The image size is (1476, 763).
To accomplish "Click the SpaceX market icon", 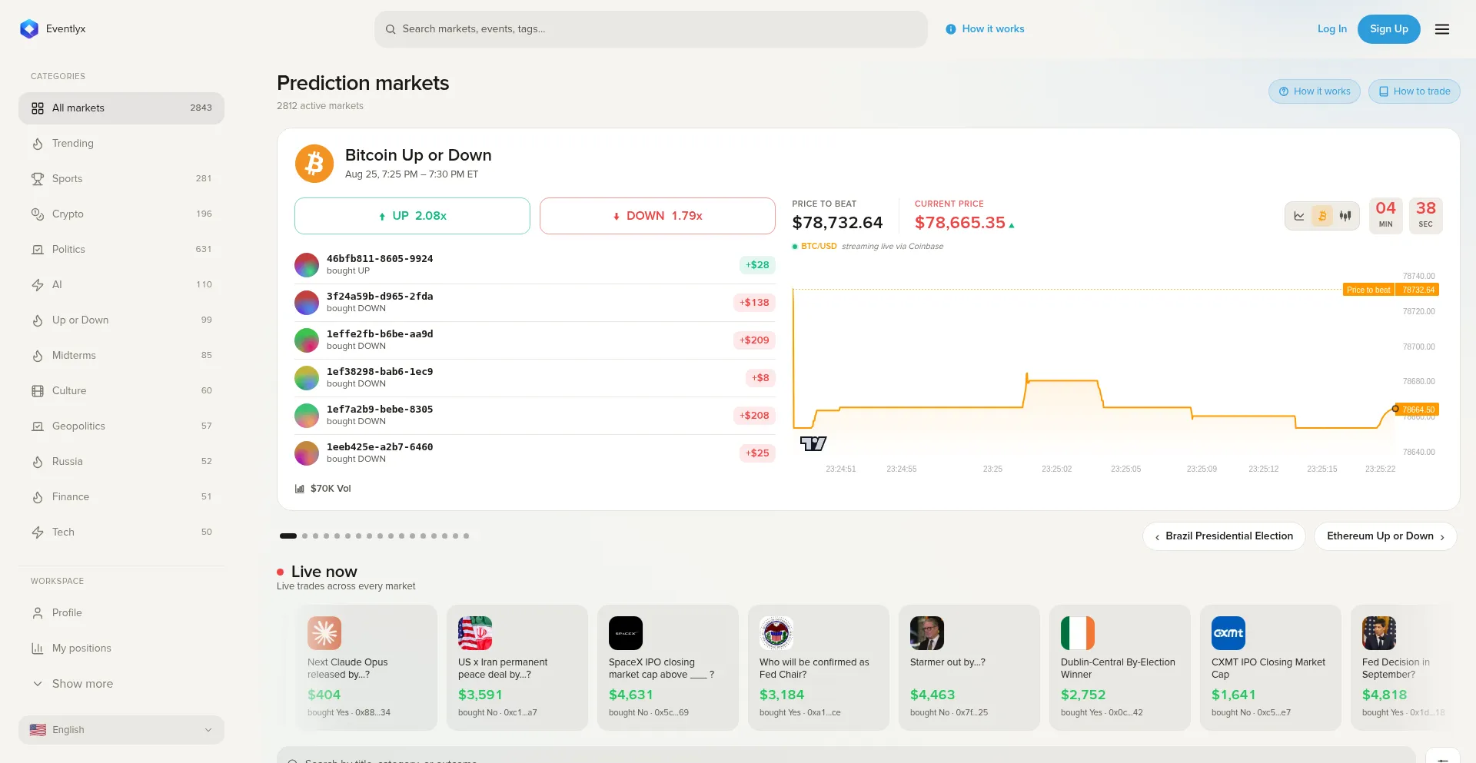I will pyautogui.click(x=626, y=633).
